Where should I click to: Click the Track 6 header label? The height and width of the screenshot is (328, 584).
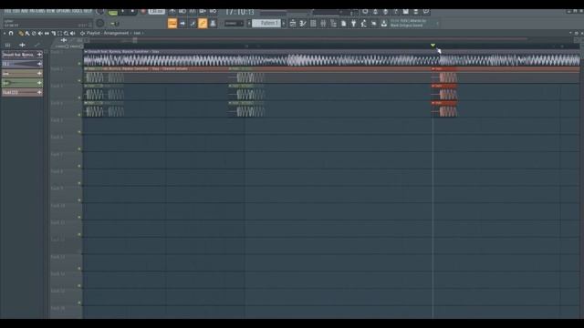tap(57, 138)
